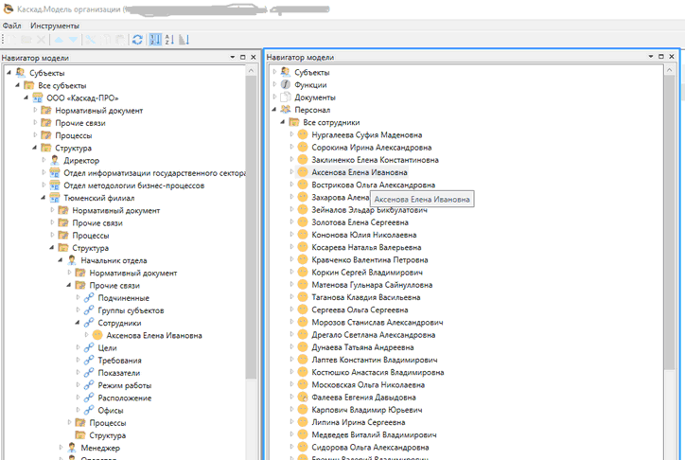Expand the Коркин Сергей Владимирович node
Screen dimensions: 685x460
[x=291, y=272]
